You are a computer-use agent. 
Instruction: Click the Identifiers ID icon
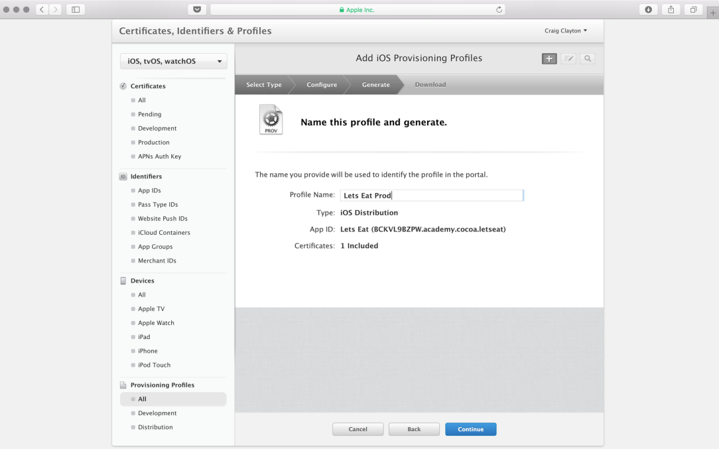pyautogui.click(x=123, y=176)
